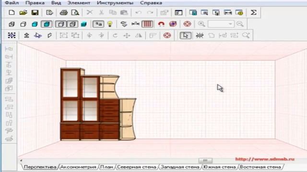This screenshot has width=307, height=172.
Task: Click the bottommost icon in the left sidebar
Action: click(x=9, y=139)
